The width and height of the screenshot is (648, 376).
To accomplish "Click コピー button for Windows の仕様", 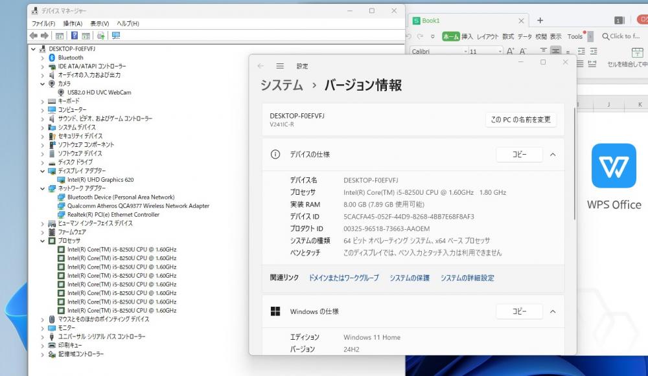I will tap(520, 312).
